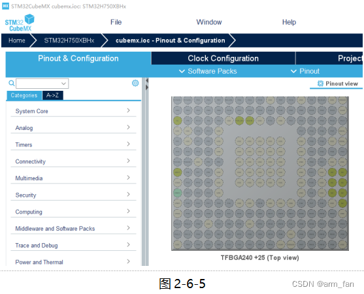364x294 pixels.
Task: Expand the Power and Thermal category
Action: 73,262
